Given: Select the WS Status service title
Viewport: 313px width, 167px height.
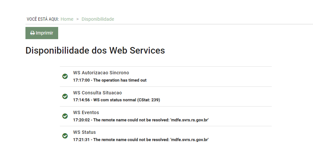Looking at the screenshot, I should (84, 132).
